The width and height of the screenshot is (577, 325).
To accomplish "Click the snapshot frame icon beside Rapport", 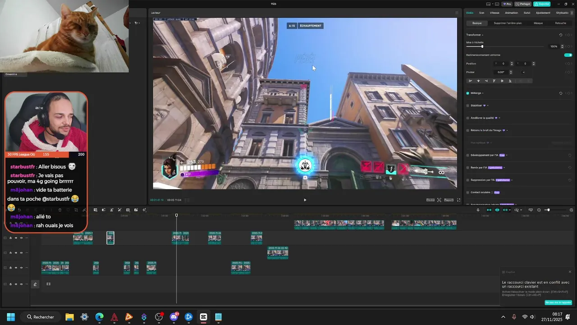I will [439, 200].
